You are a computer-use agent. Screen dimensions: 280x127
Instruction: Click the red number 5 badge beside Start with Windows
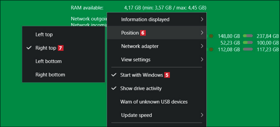pyautogui.click(x=167, y=75)
